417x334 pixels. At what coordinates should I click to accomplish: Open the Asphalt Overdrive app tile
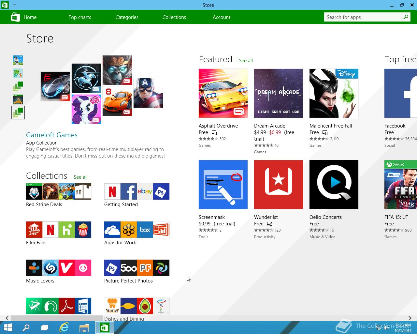(223, 93)
